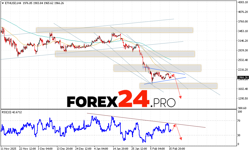Click the 15 Feb 20:00 date label
The height and width of the screenshot is (152, 250).
(x=176, y=148)
